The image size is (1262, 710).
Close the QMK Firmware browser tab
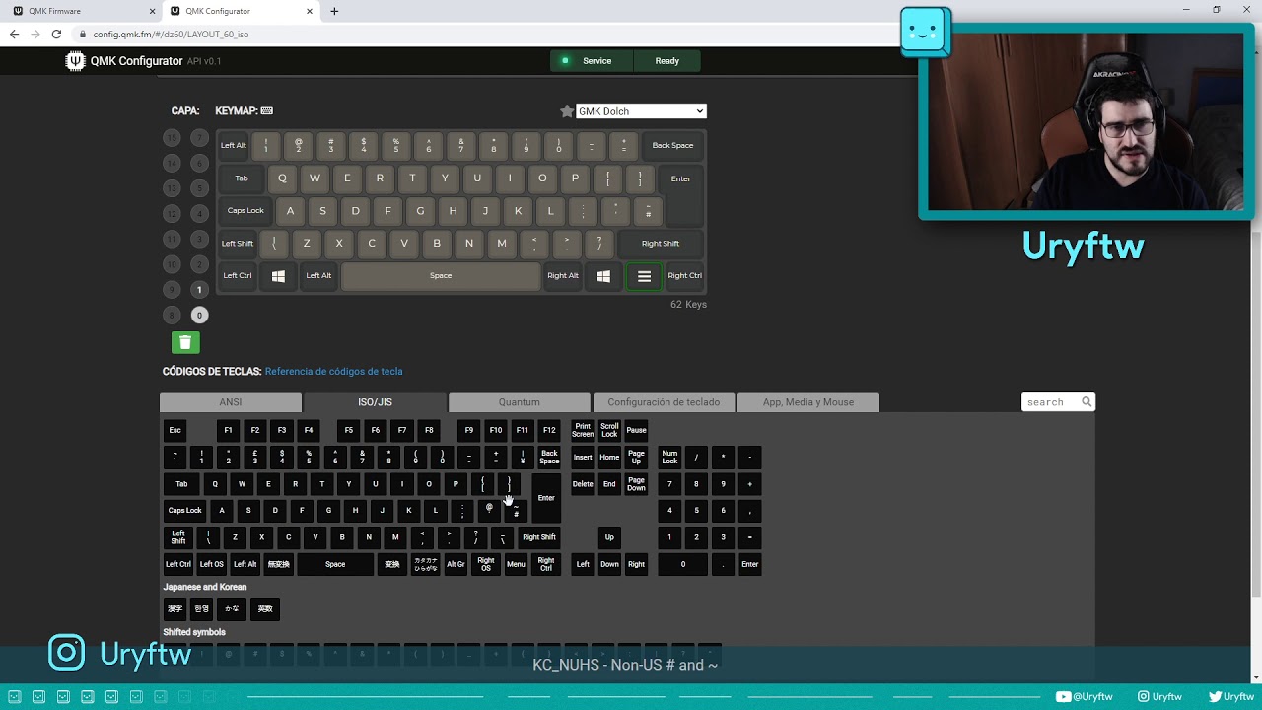coord(152,11)
